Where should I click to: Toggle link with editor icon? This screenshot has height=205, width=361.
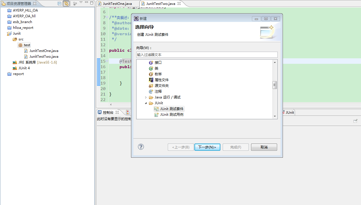(66, 3)
